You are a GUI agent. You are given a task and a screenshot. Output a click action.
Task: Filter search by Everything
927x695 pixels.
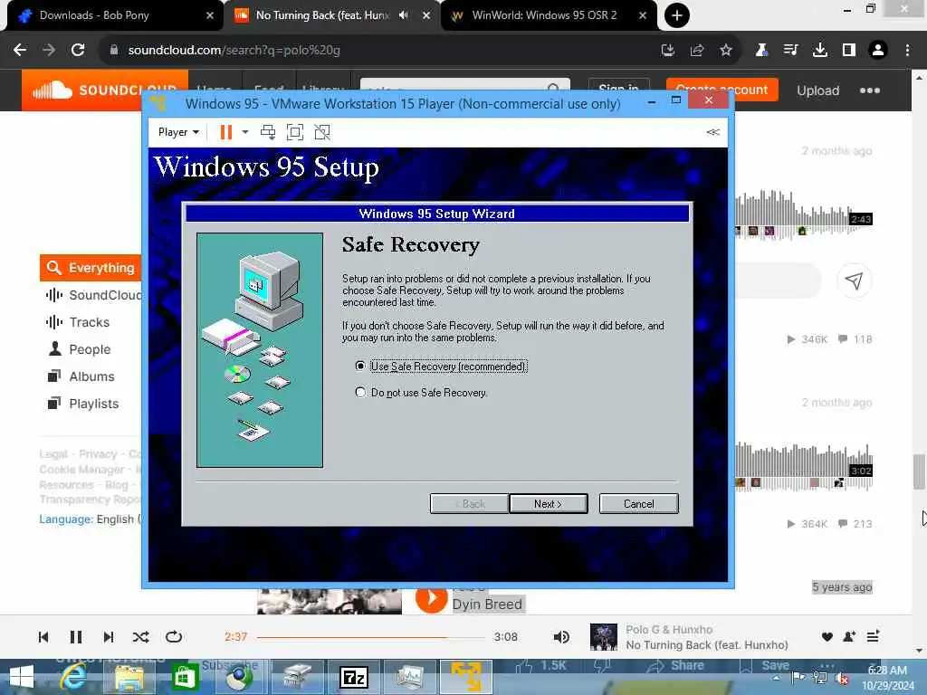91,268
